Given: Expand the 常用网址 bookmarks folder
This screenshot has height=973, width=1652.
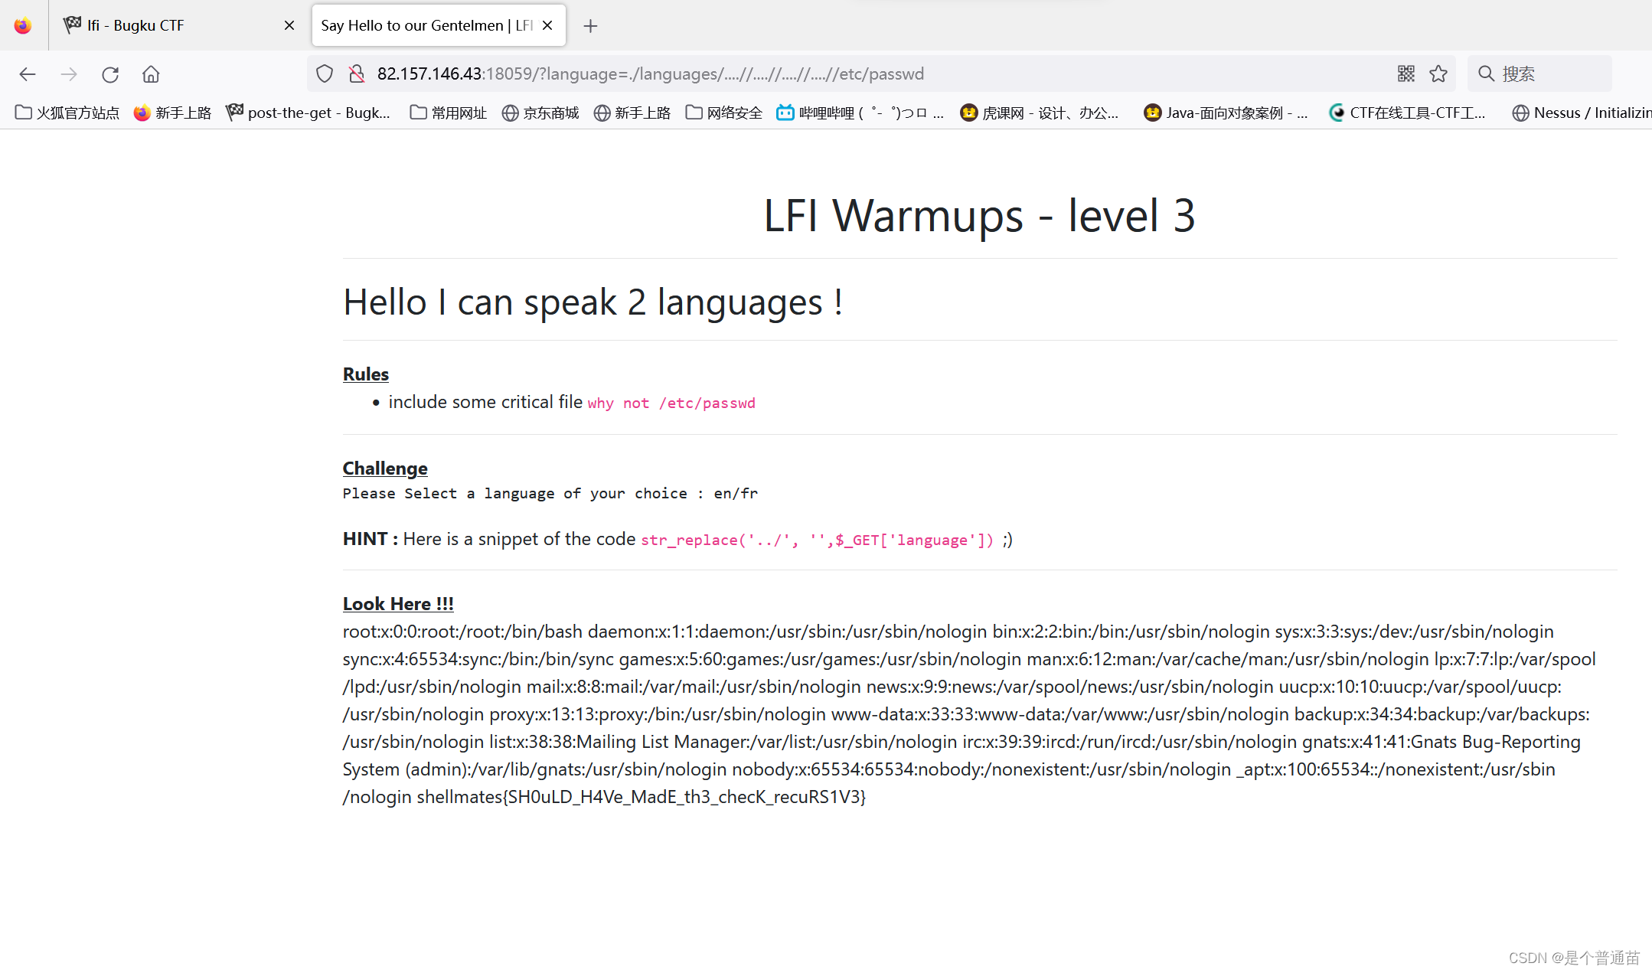Looking at the screenshot, I should click(x=448, y=113).
